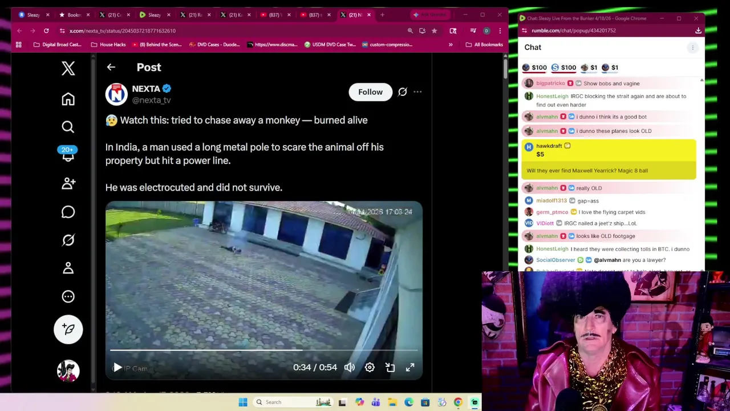Reload the X page
The height and width of the screenshot is (411, 730).
tap(46, 31)
